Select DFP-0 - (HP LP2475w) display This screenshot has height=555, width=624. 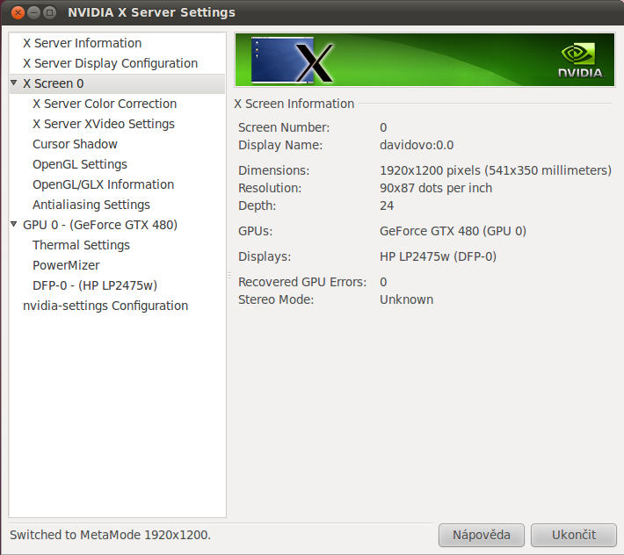tap(95, 286)
